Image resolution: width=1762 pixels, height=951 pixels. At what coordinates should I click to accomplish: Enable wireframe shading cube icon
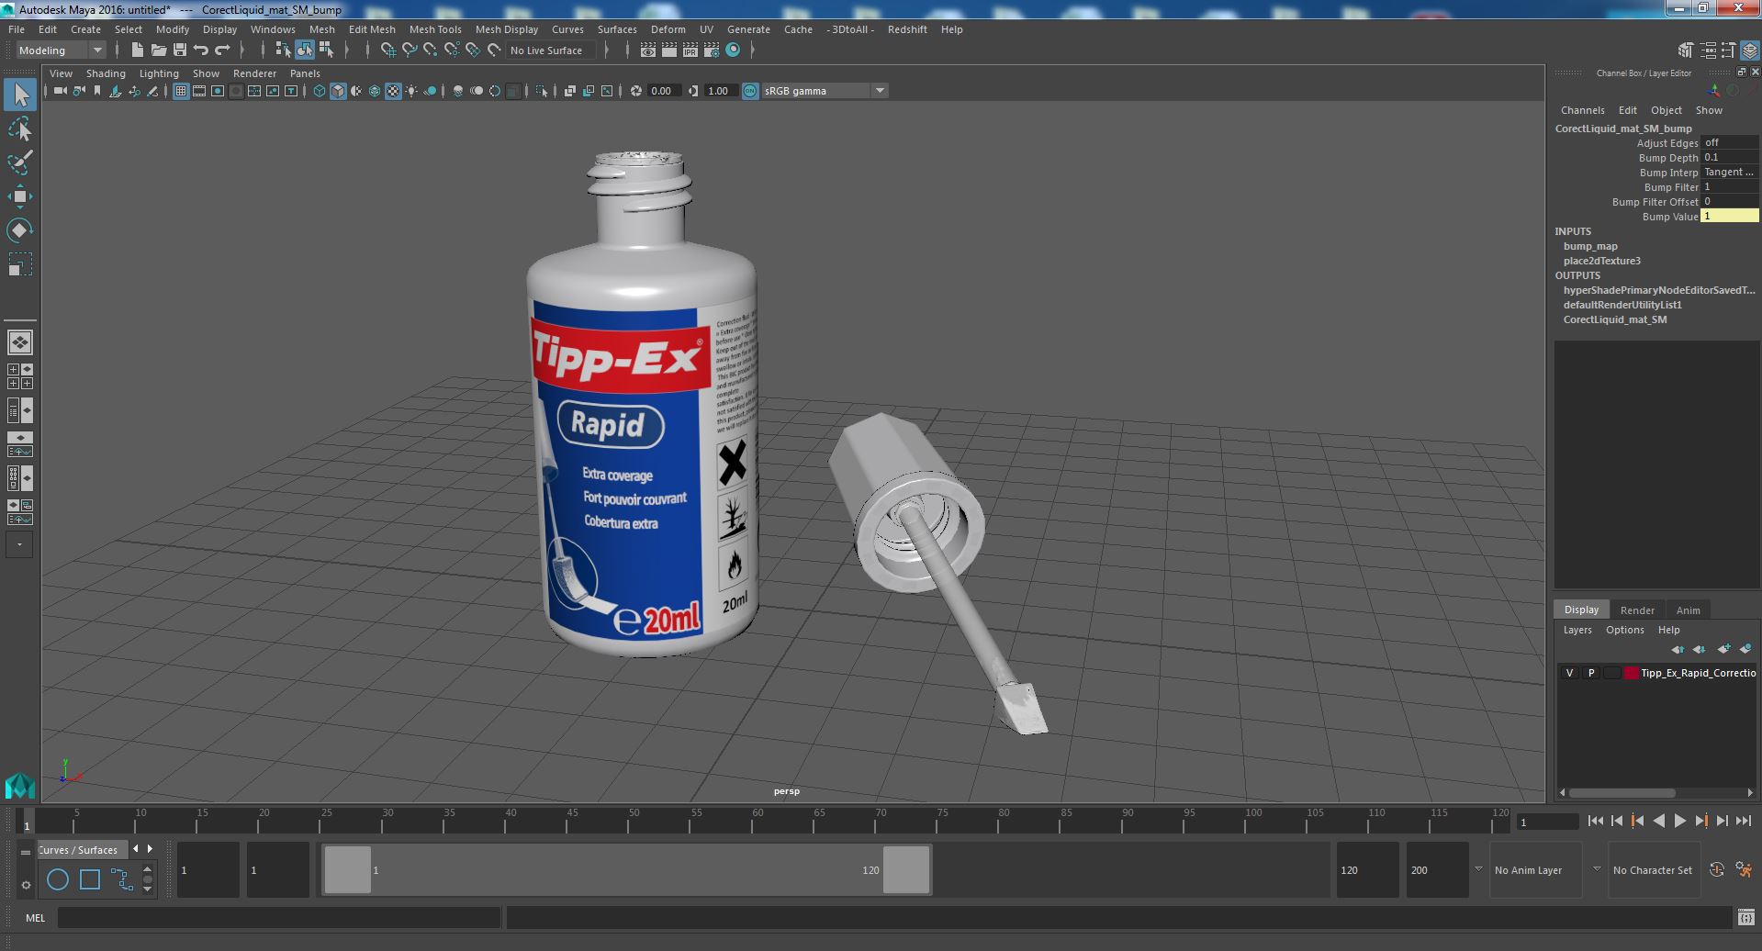point(320,91)
